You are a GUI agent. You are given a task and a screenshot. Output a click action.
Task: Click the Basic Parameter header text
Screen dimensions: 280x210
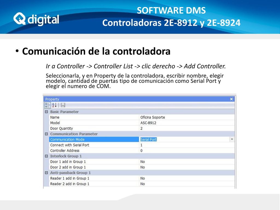tap(64, 112)
